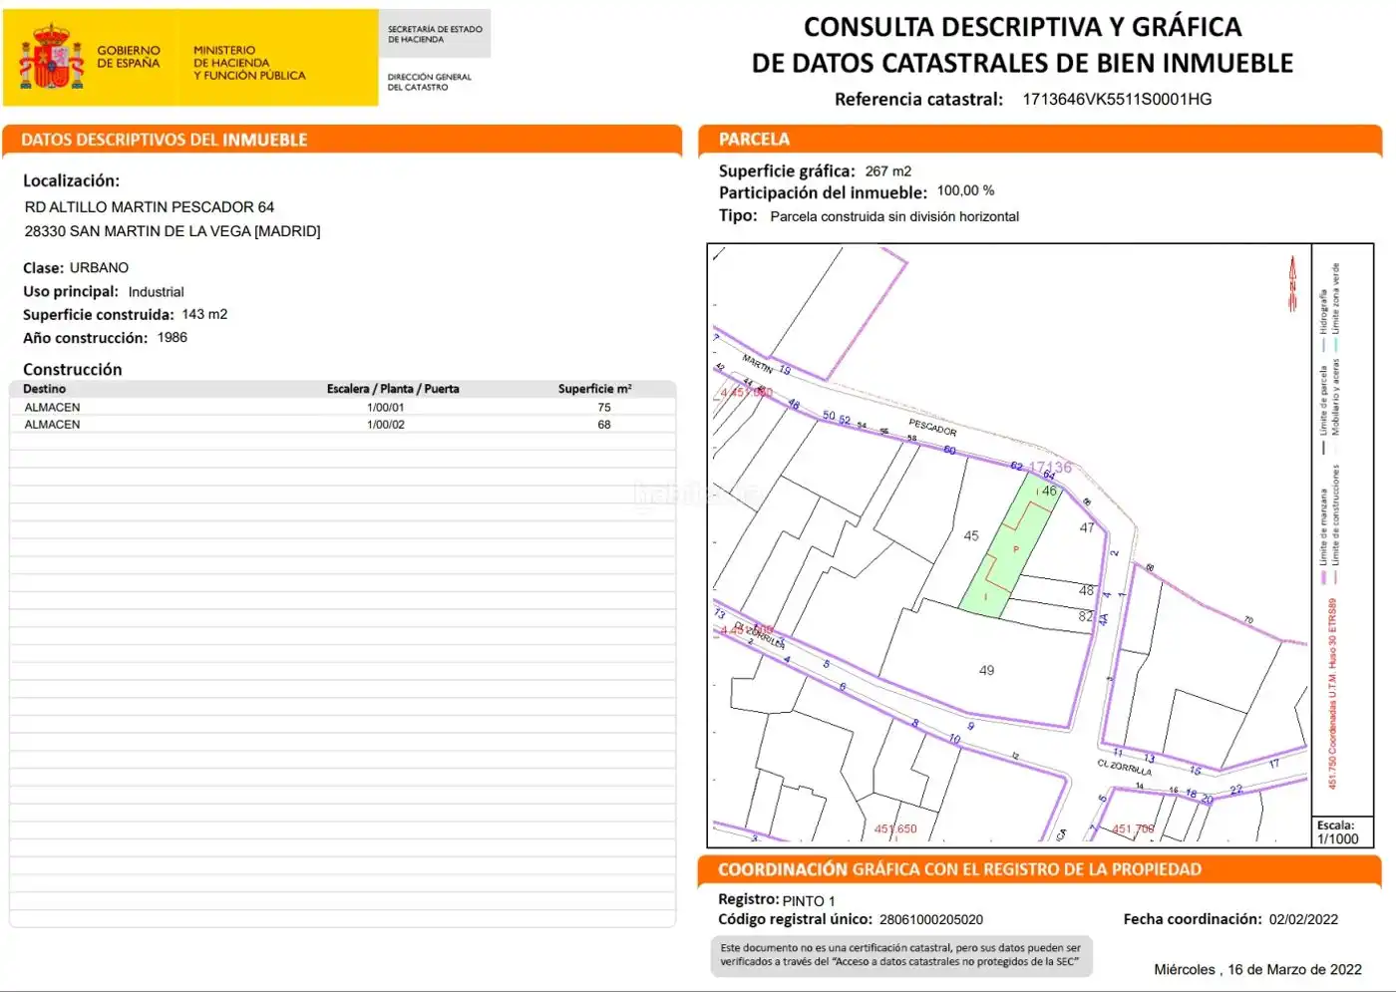Select address RD ALTILLO MARTIN PESCADOR 64
The width and height of the screenshot is (1396, 992).
(x=150, y=207)
